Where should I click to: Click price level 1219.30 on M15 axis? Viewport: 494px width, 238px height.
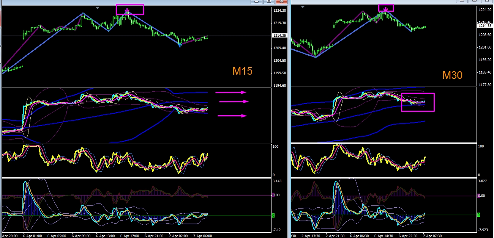coord(280,23)
